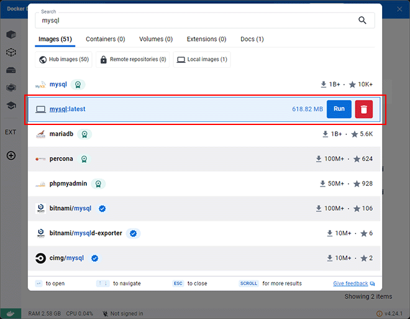
Task: Select the bitnami/mysqld-exporter search result
Action: 204,233
